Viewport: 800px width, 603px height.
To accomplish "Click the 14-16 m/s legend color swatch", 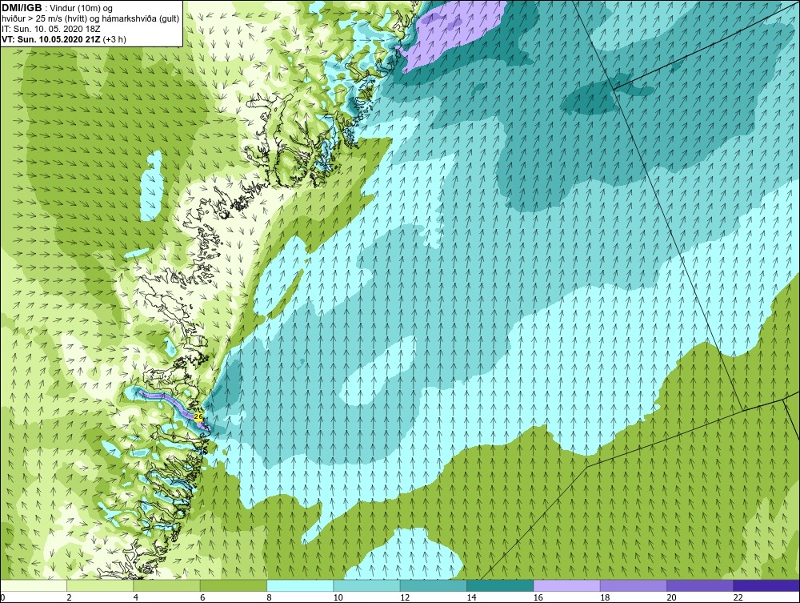I will 500,585.
